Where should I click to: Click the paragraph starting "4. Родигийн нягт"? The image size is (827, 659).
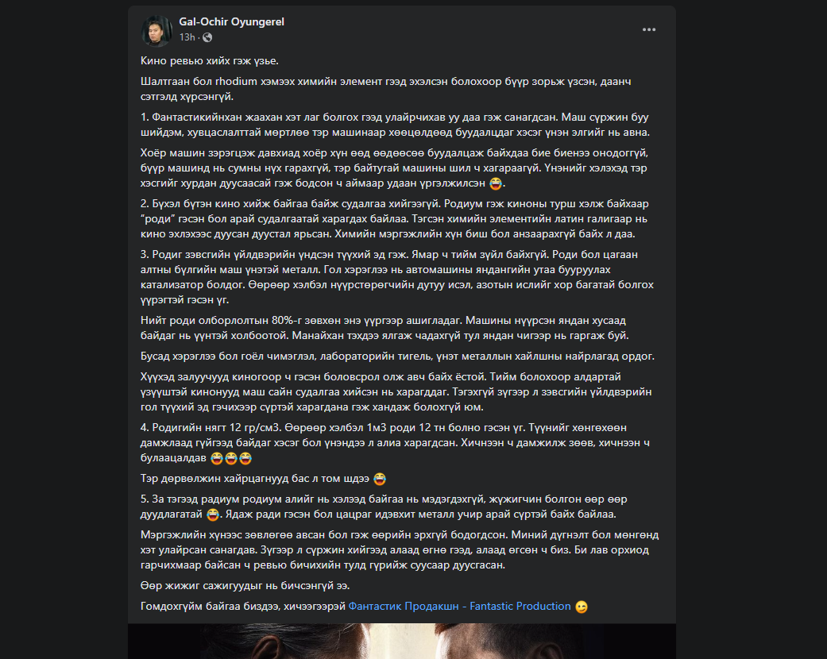pyautogui.click(x=395, y=443)
